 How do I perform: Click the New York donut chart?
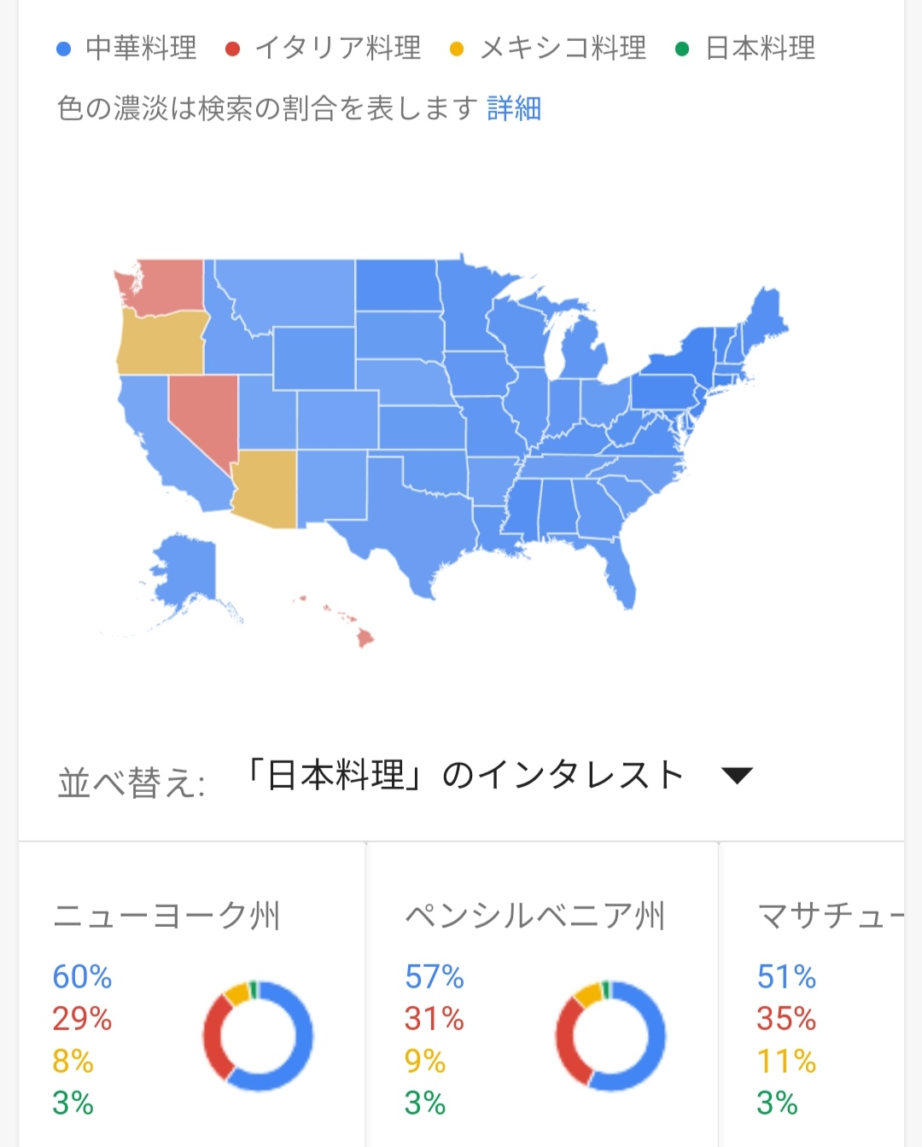click(x=258, y=1036)
